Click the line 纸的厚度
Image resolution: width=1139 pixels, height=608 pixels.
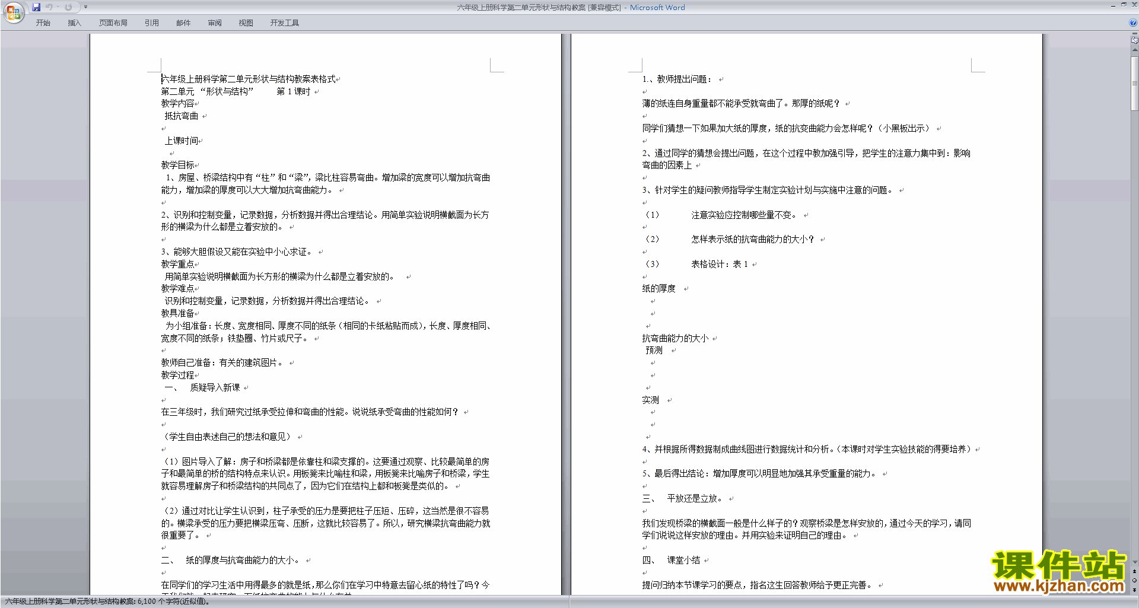point(659,288)
